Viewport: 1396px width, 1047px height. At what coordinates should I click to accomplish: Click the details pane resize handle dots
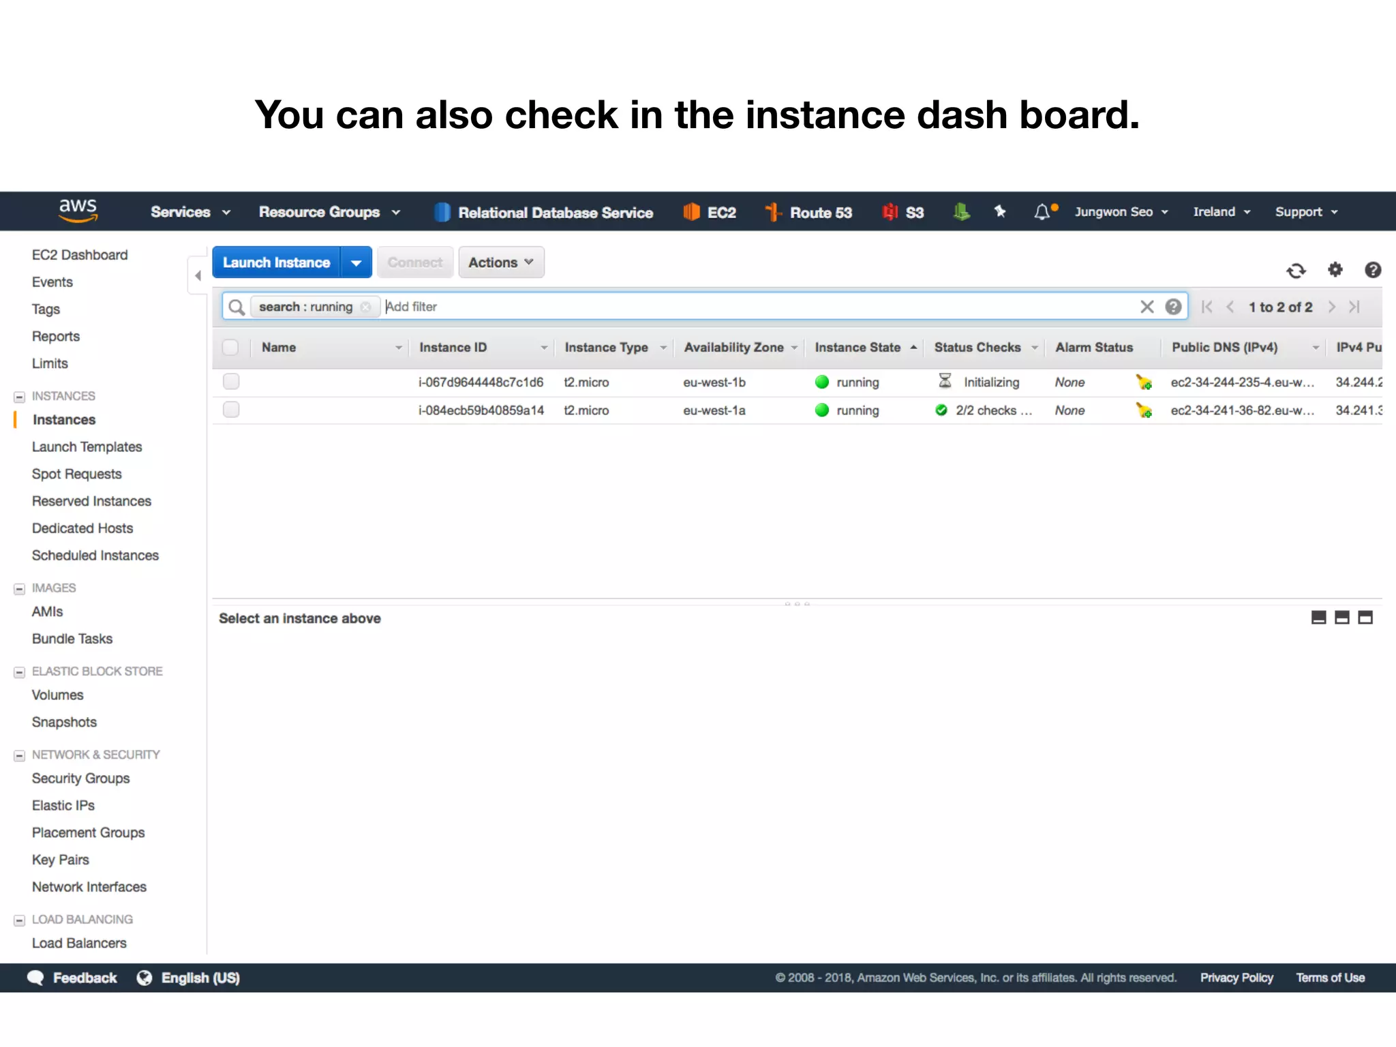click(797, 604)
